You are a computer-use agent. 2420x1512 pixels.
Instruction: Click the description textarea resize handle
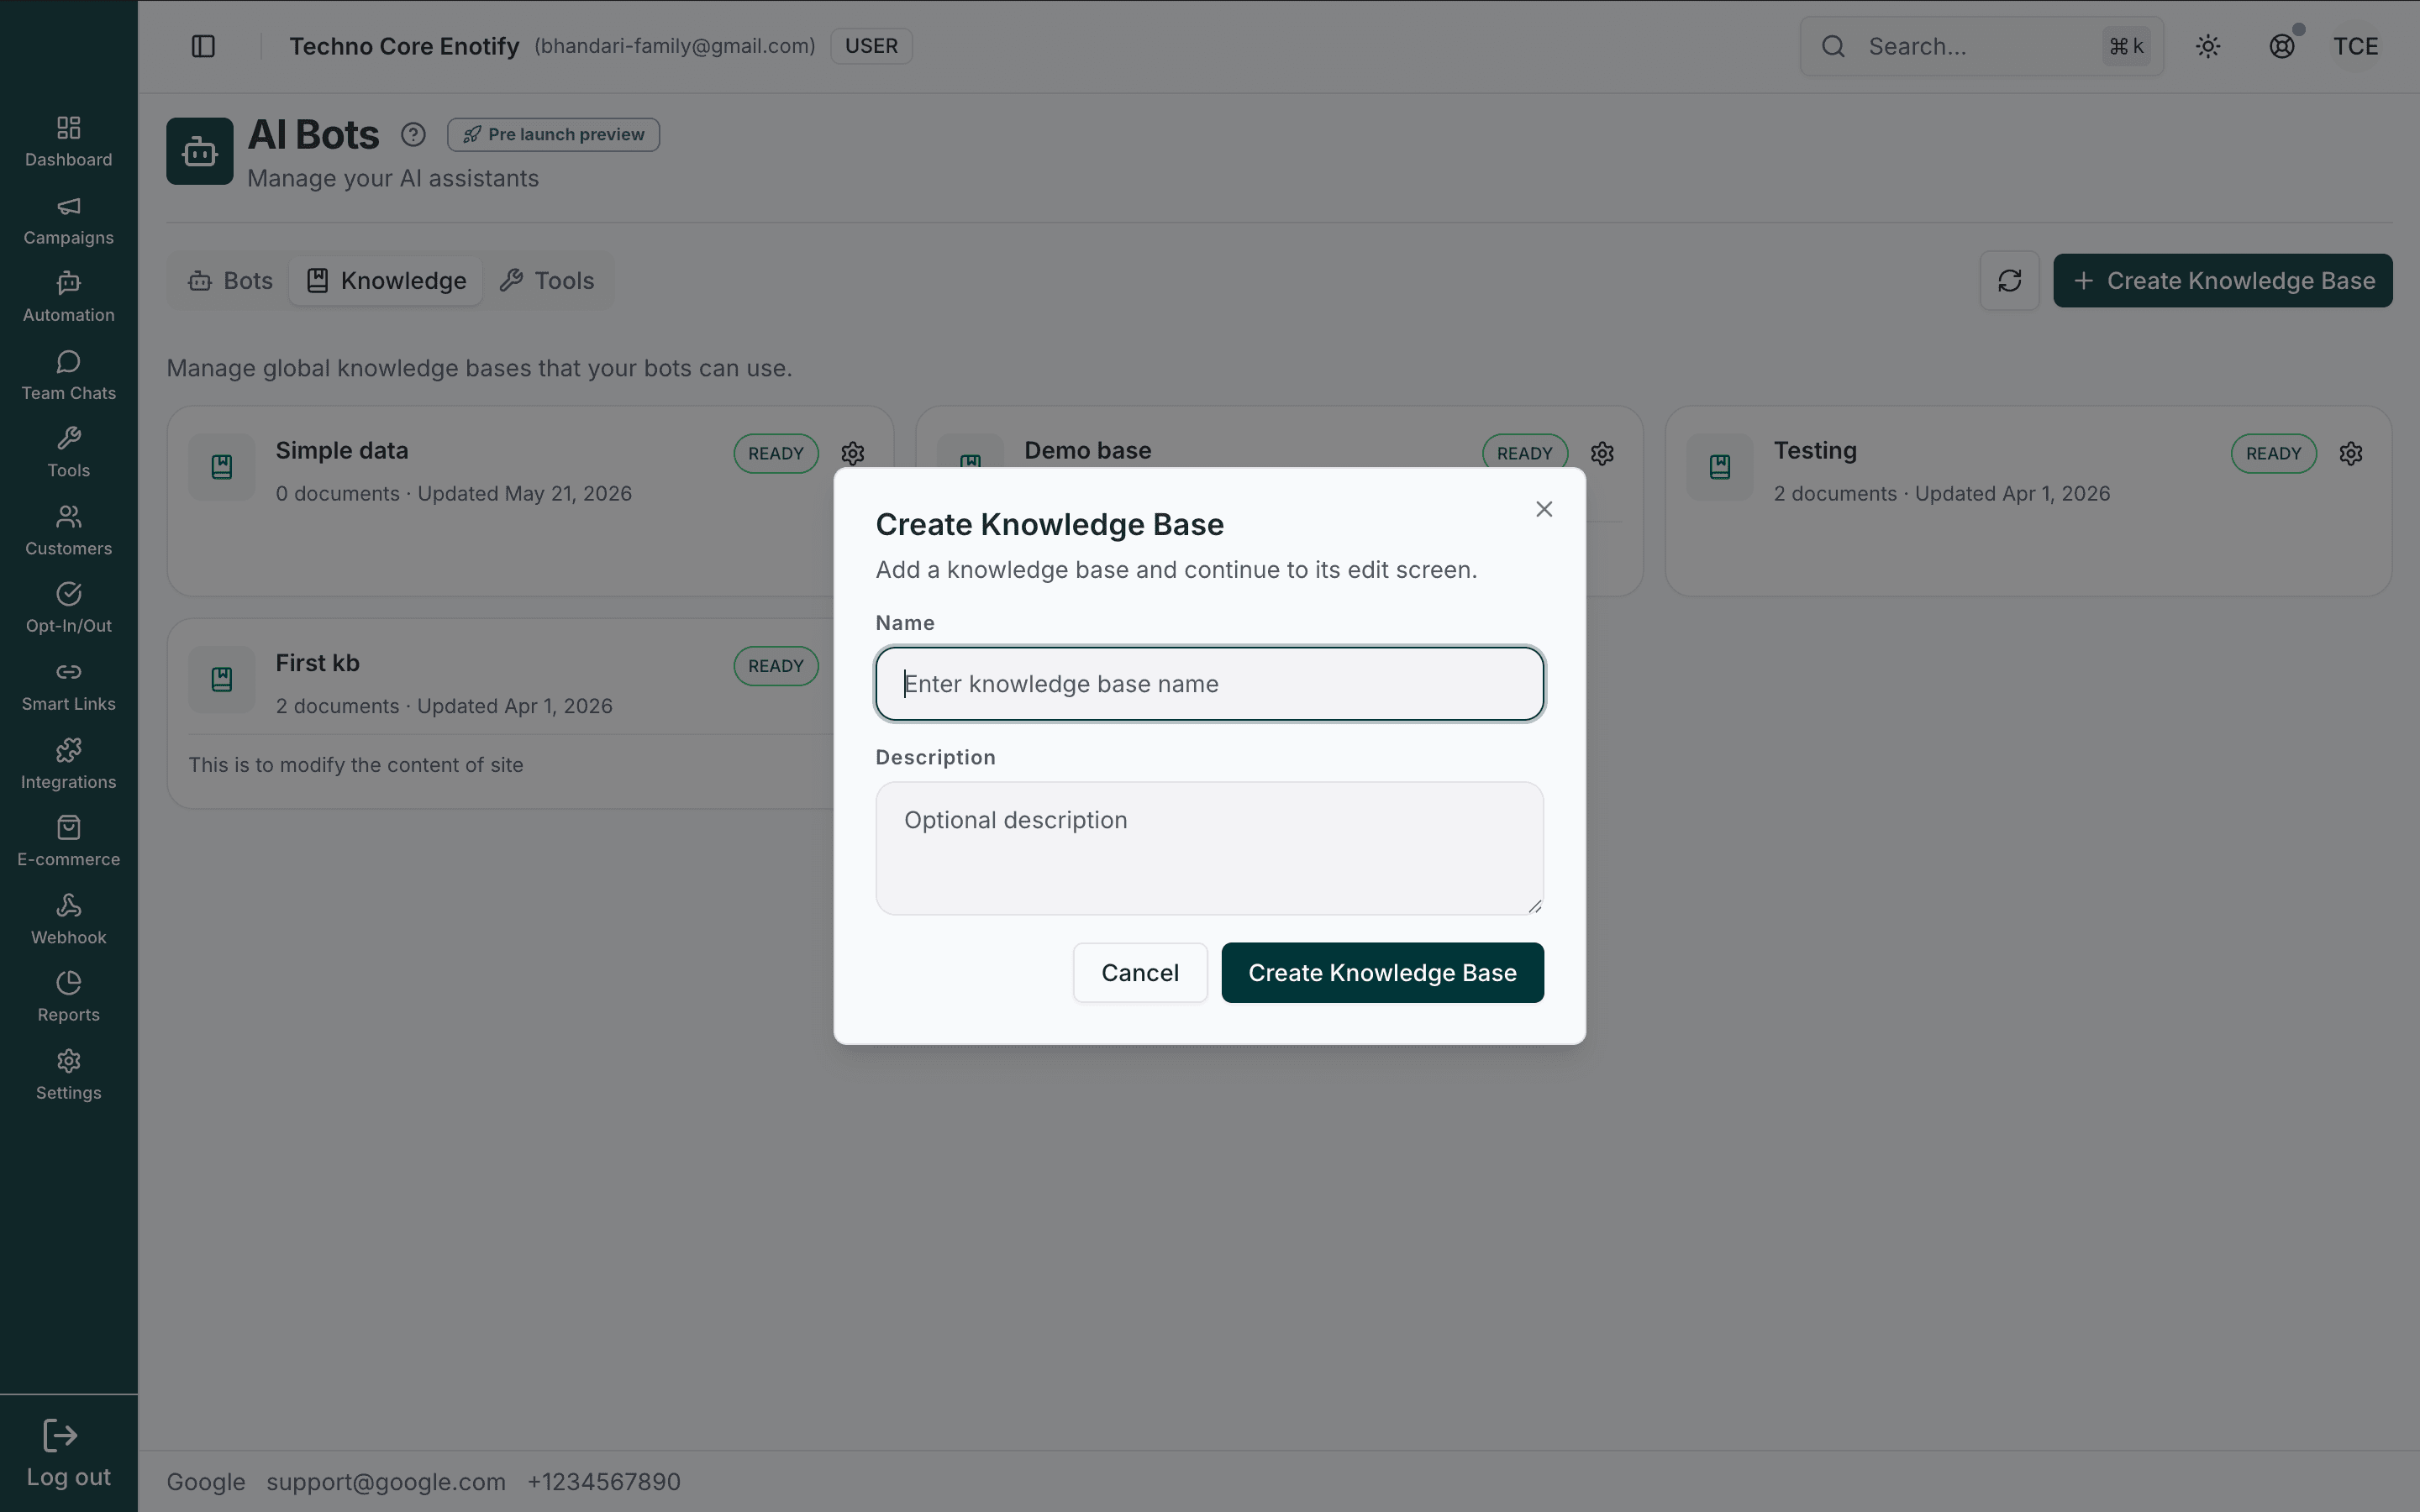[1534, 906]
